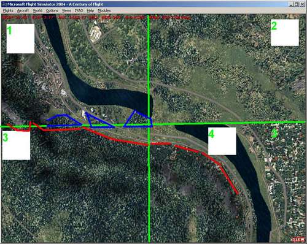Click the white box labeled 3

pyautogui.click(x=16, y=145)
